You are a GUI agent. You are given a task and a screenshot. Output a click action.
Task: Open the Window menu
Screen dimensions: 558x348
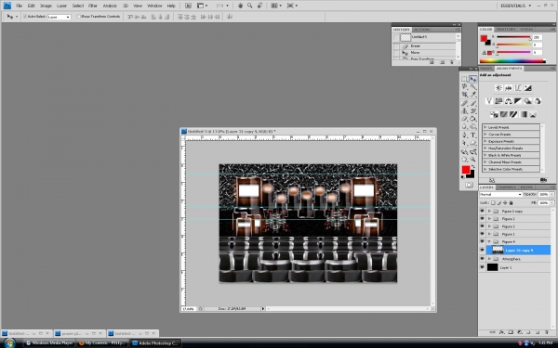pyautogui.click(x=154, y=6)
